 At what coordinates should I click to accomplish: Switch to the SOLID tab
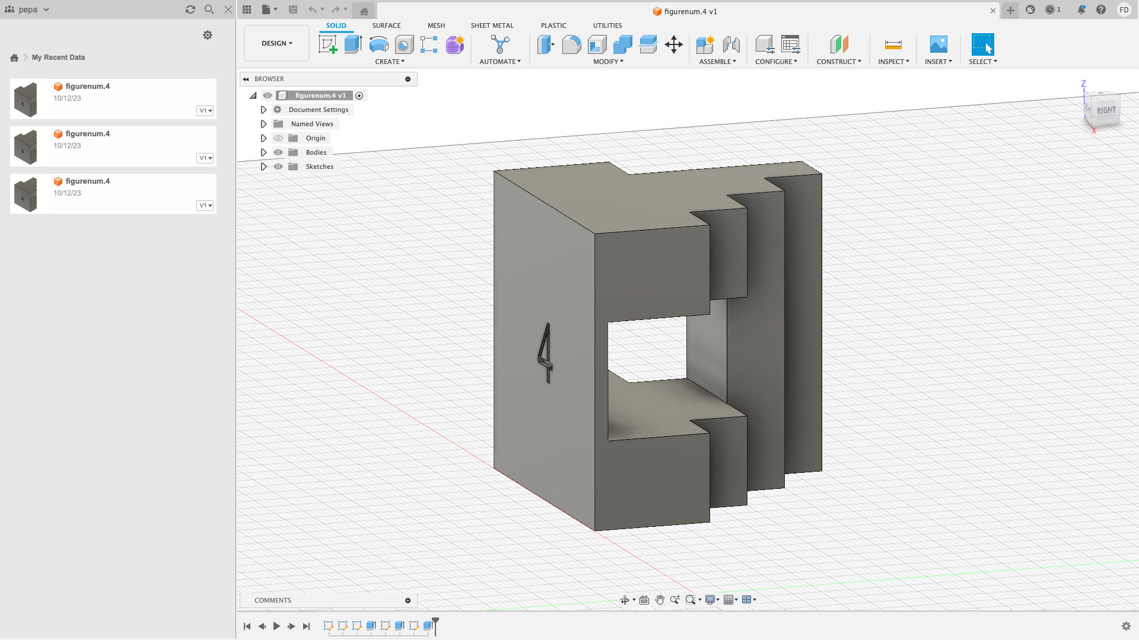(336, 25)
